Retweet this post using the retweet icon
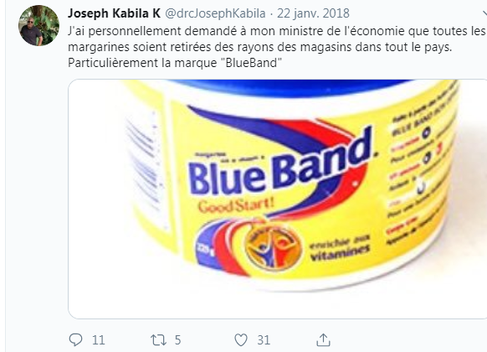487x352 pixels. (158, 340)
